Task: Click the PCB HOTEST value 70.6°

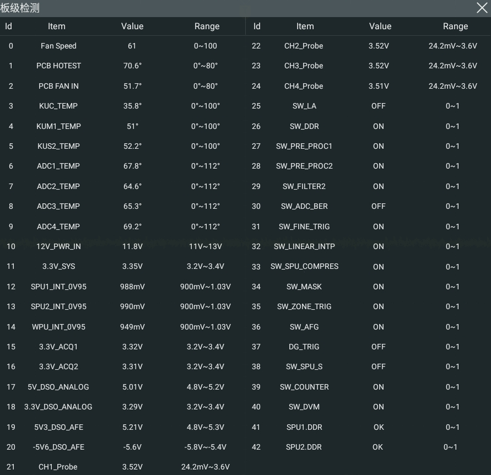Action: coord(132,66)
